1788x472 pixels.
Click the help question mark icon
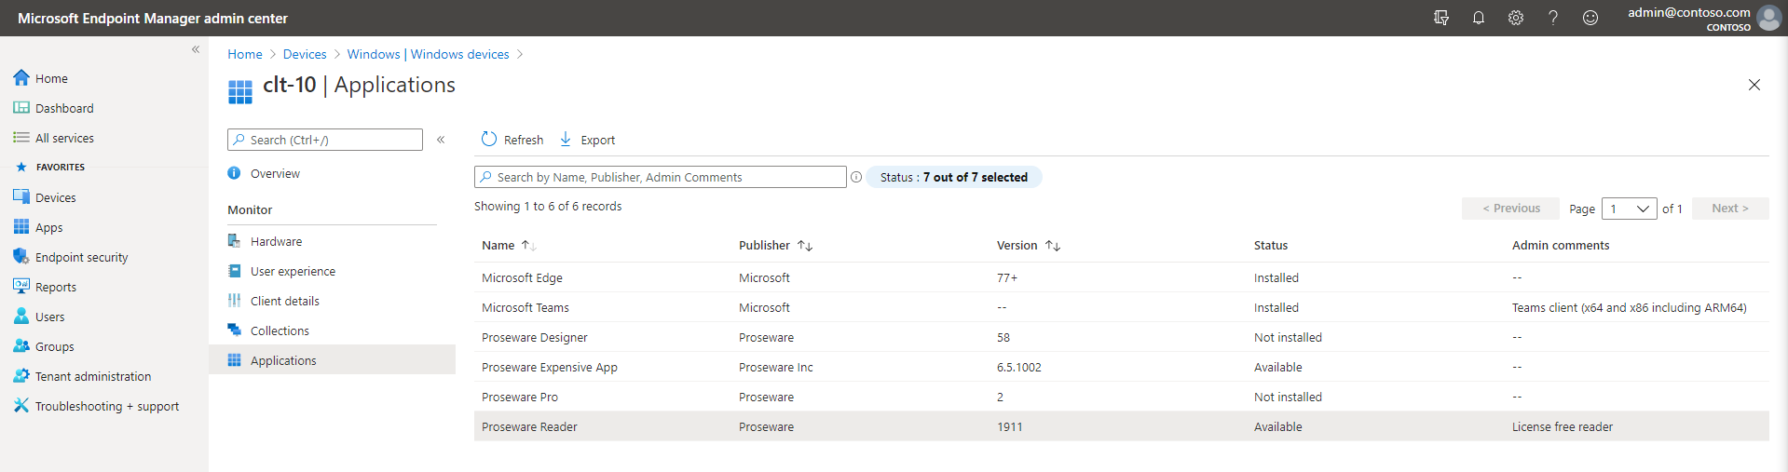[1552, 18]
